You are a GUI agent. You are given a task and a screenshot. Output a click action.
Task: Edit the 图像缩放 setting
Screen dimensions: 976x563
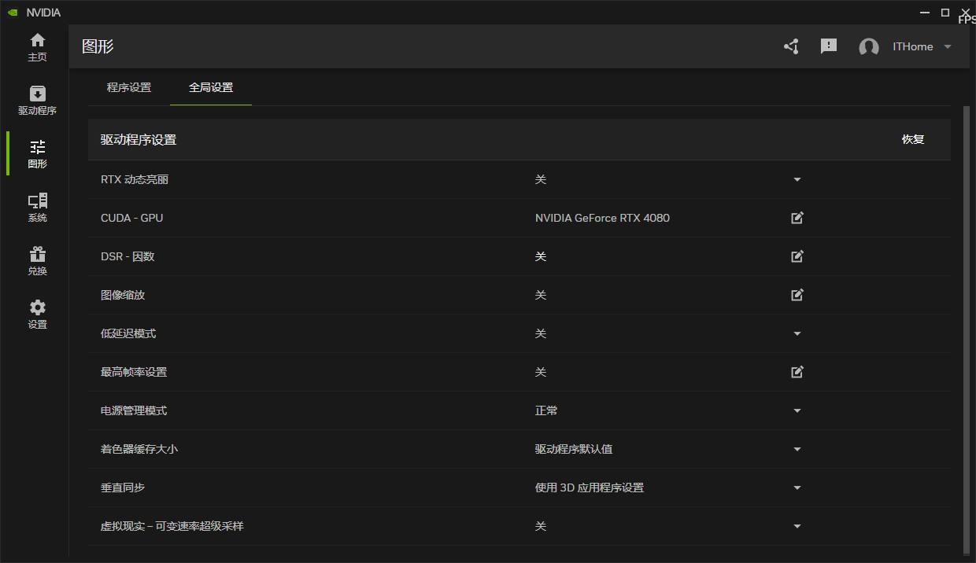797,295
